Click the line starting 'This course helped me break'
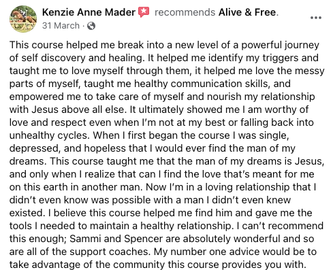This screenshot has height=270, width=333. point(164,45)
